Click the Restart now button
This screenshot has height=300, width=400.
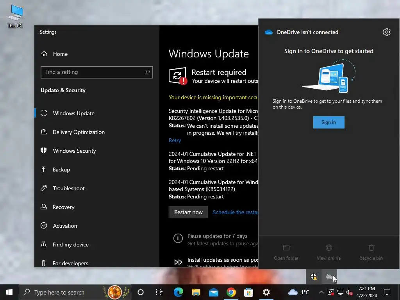pyautogui.click(x=188, y=212)
